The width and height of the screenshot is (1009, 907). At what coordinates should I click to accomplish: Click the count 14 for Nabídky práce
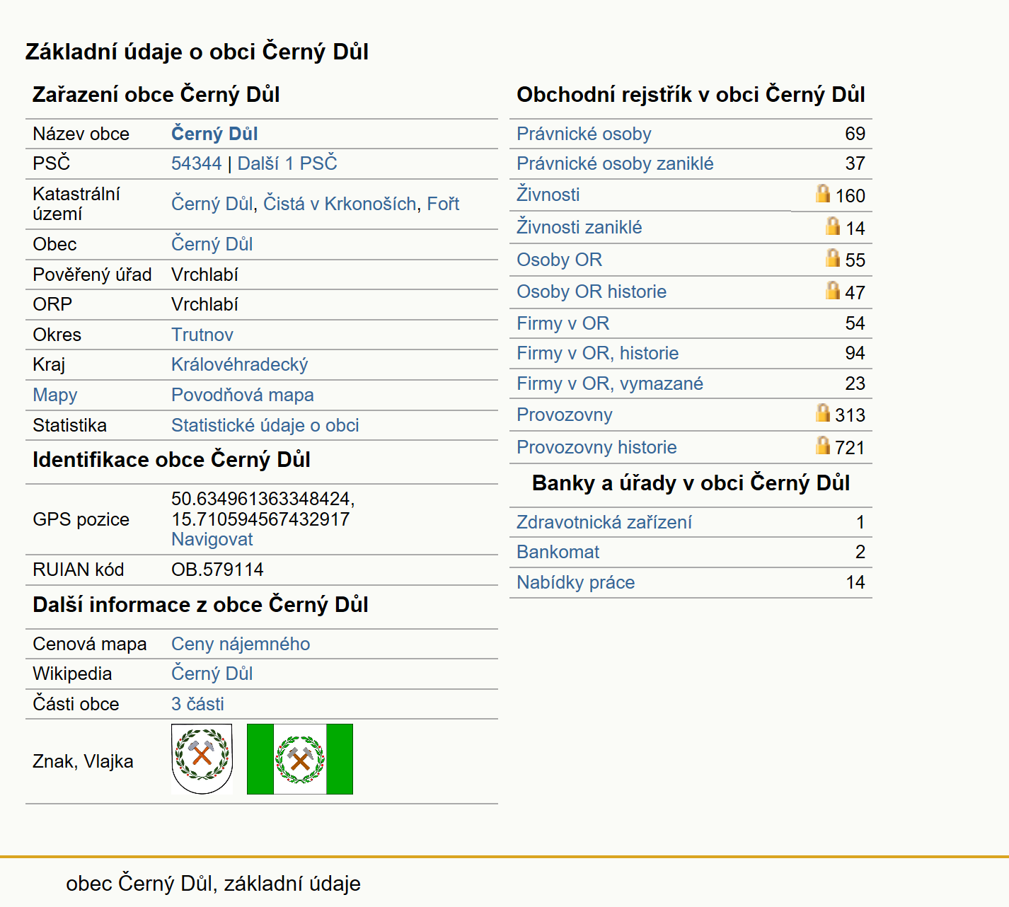855,582
